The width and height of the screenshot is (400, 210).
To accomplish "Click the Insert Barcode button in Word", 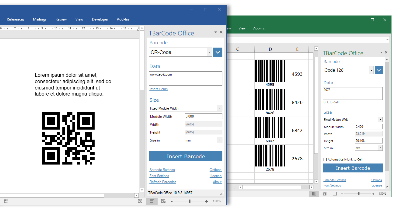I will (185, 156).
